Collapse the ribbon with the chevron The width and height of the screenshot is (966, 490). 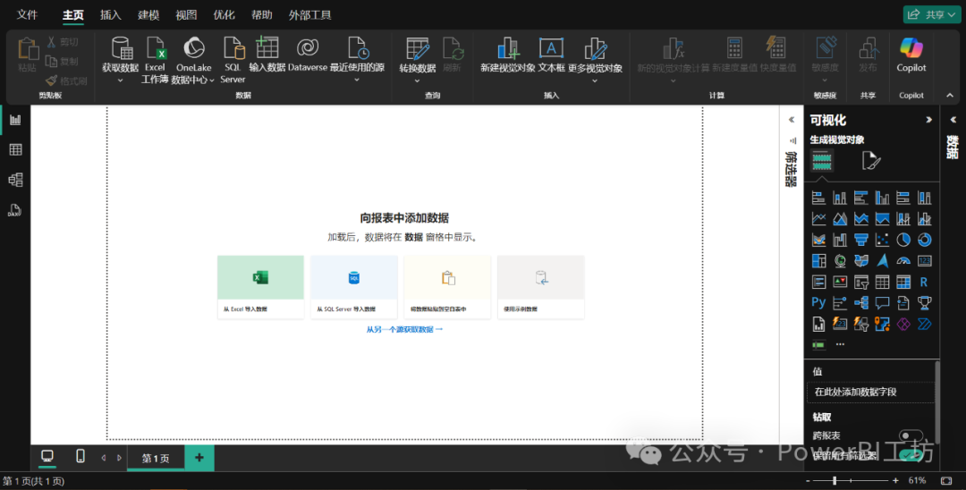pos(949,96)
